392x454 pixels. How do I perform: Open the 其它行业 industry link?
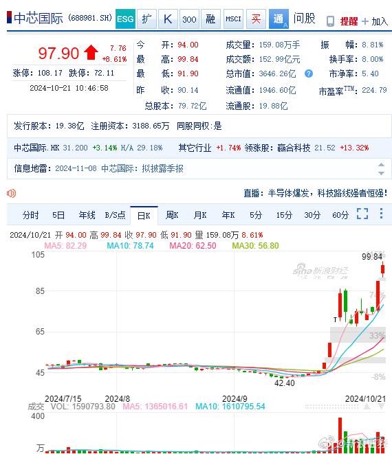click(195, 148)
